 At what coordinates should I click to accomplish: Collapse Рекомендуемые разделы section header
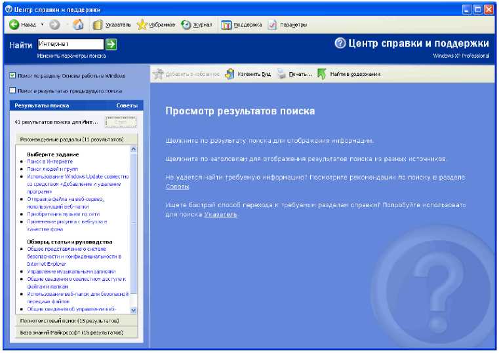(76, 139)
